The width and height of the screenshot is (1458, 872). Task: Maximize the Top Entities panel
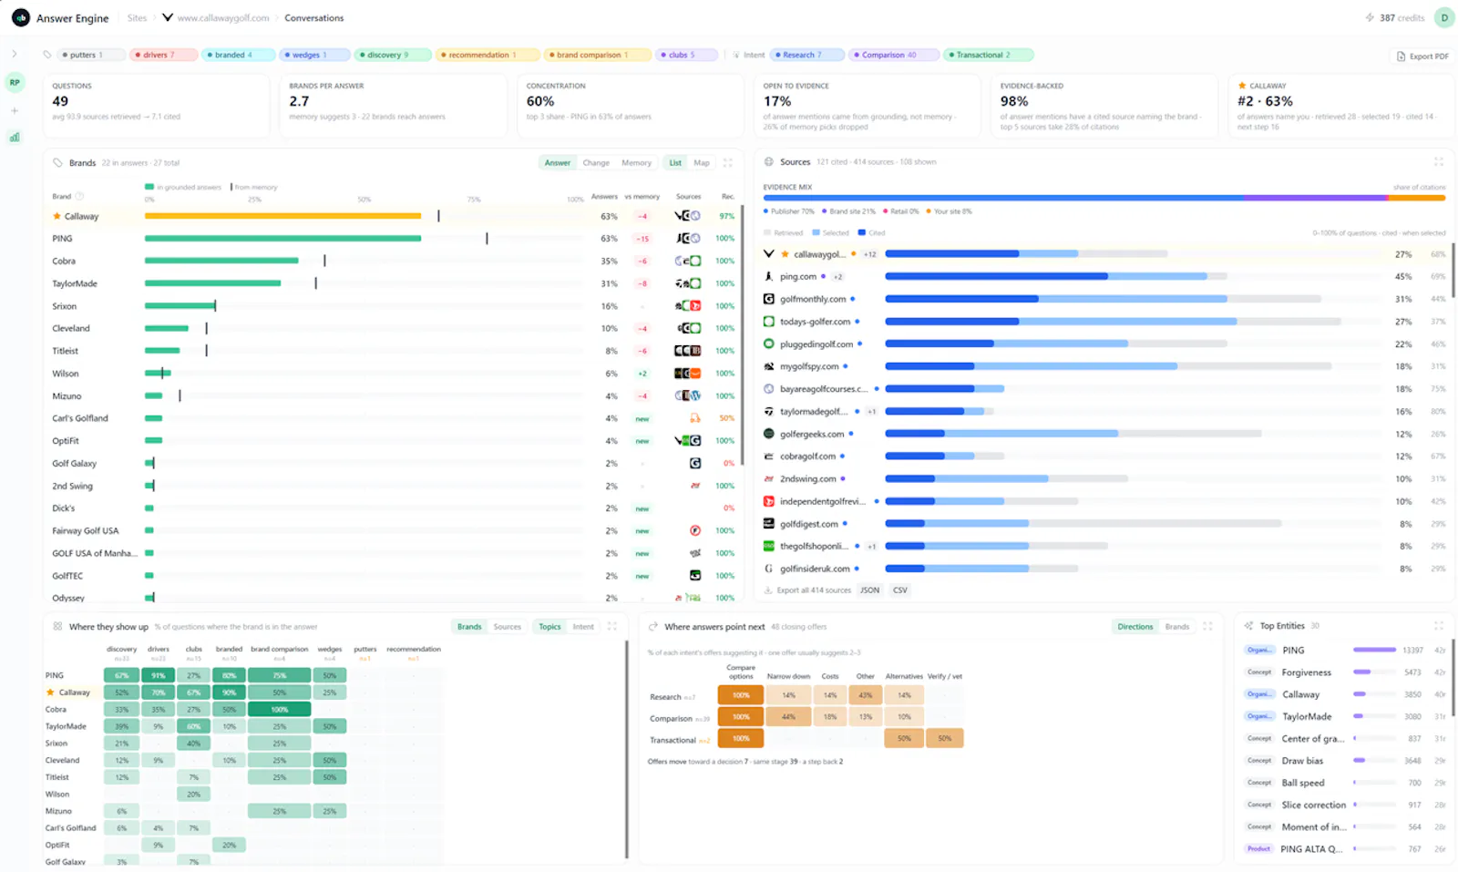tap(1439, 626)
